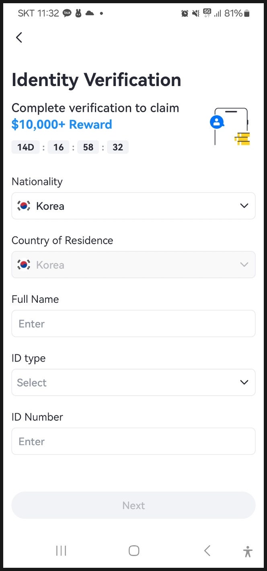Expand the Country of Residence dropdown
The height and width of the screenshot is (571, 267).
pyautogui.click(x=244, y=265)
